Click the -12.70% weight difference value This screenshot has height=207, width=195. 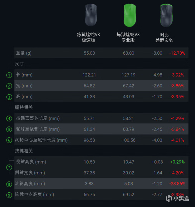(177, 53)
